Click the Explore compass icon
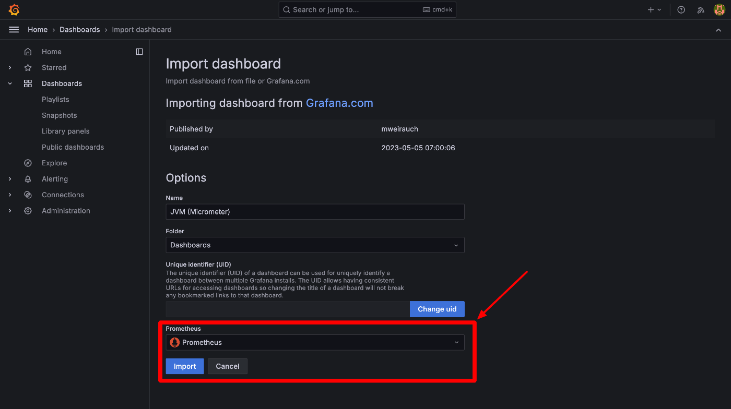The width and height of the screenshot is (731, 409). click(28, 163)
